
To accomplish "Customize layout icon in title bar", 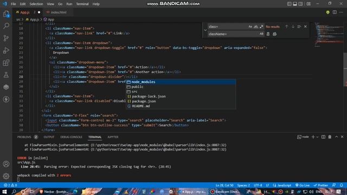I will [x=309, y=4].
